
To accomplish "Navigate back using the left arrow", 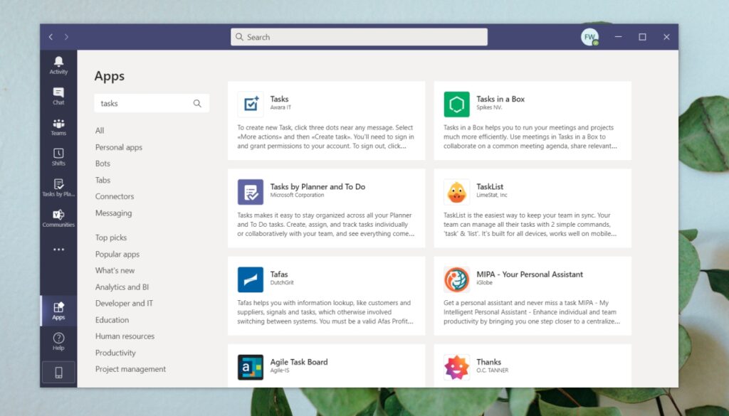I will coord(50,36).
